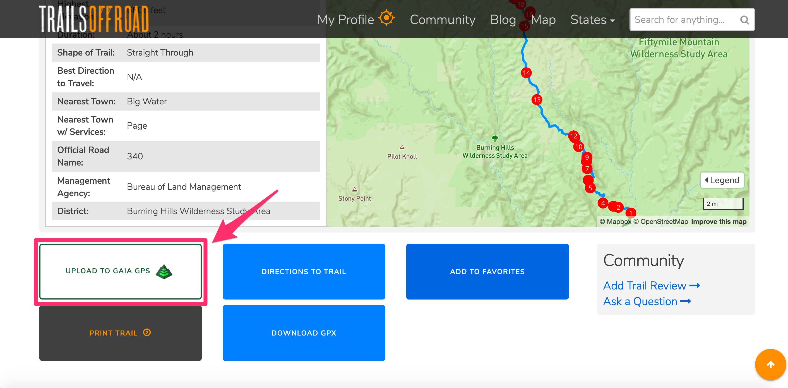
Task: Click the search magnifier icon
Action: click(x=744, y=20)
